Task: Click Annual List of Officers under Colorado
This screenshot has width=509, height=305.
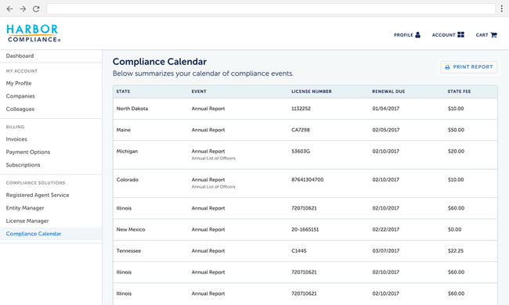Action: click(213, 187)
